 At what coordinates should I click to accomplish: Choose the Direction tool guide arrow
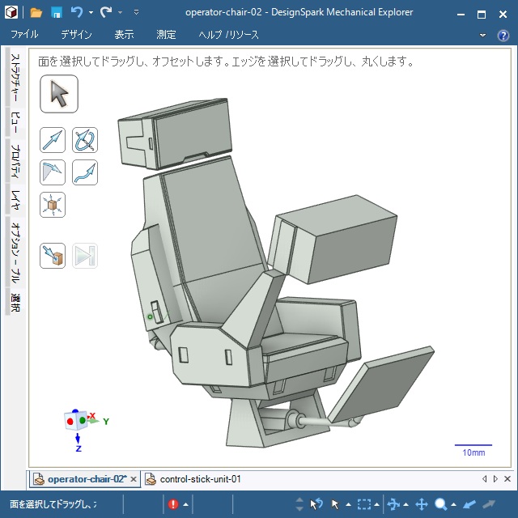53,140
